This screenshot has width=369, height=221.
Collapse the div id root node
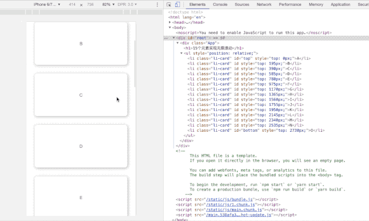pos(174,38)
